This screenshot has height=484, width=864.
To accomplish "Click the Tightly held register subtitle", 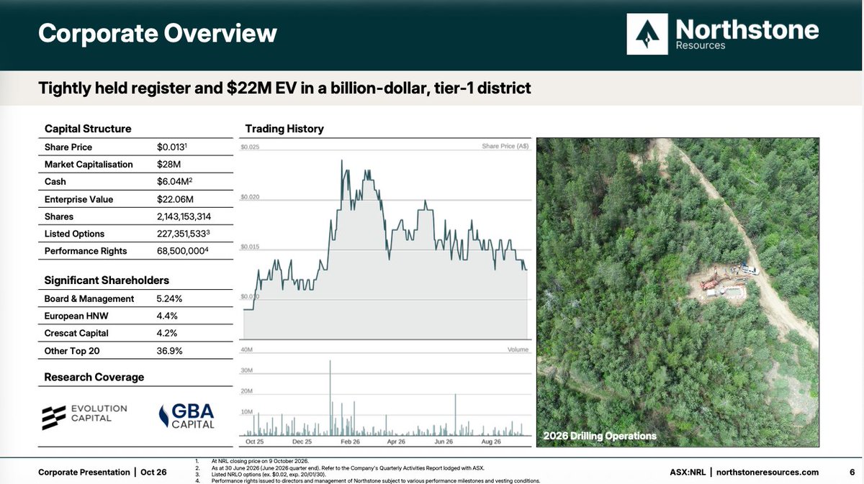I will pos(284,88).
